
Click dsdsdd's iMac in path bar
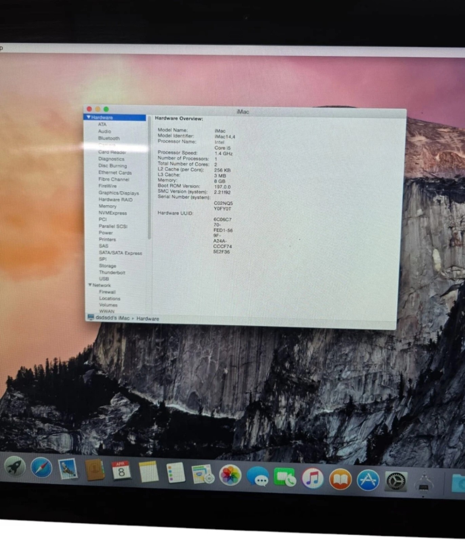point(113,318)
